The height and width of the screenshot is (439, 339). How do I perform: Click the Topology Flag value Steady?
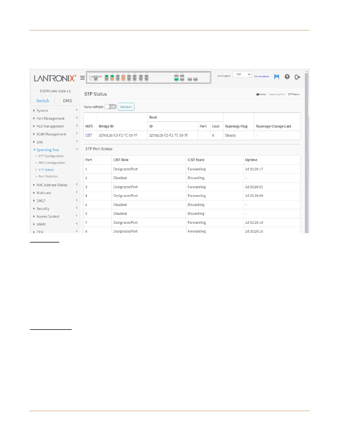click(230, 135)
